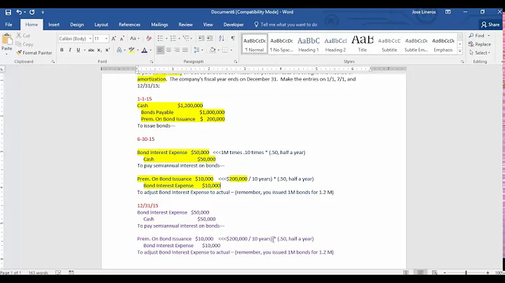The height and width of the screenshot is (283, 505).
Task: Adjust the zoom slider in status bar
Action: (x=466, y=272)
